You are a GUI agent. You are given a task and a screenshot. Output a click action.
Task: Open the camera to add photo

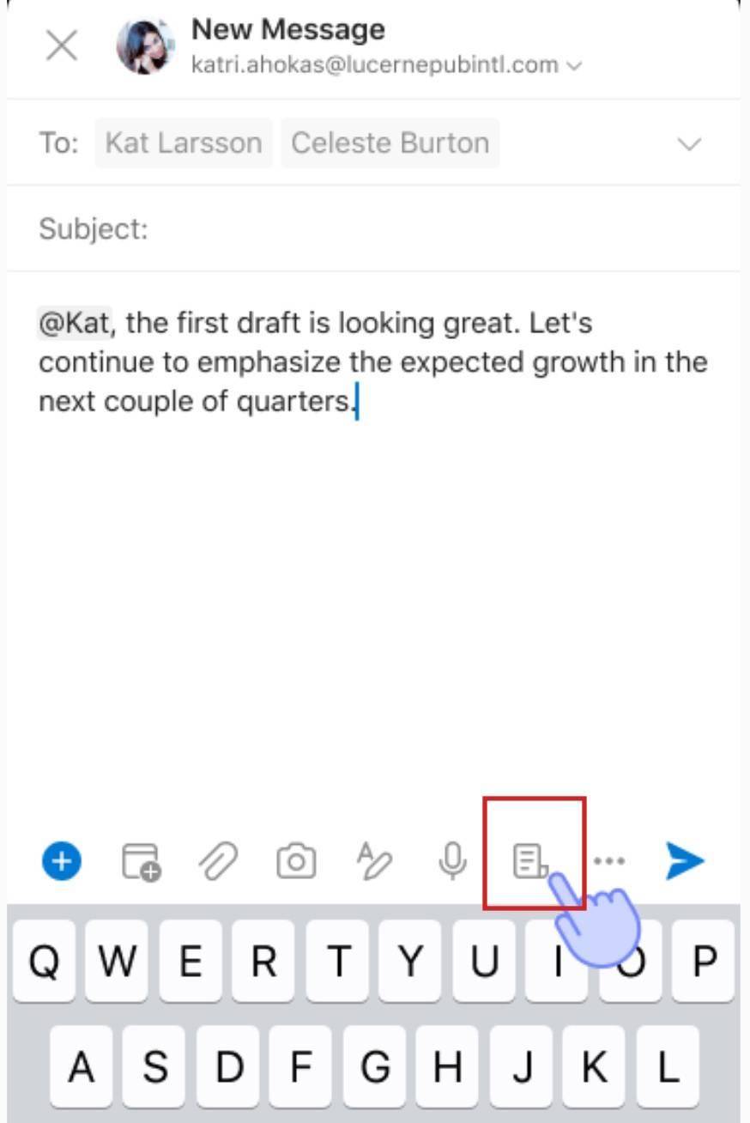coord(296,861)
